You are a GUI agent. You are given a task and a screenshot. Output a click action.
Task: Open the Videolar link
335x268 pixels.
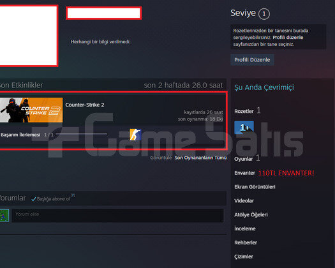point(244,200)
